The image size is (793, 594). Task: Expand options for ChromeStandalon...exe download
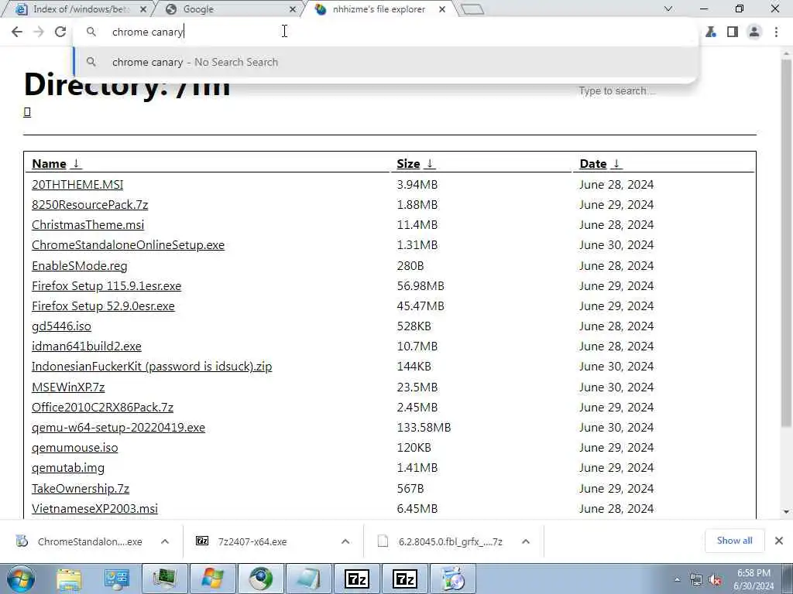click(x=165, y=541)
